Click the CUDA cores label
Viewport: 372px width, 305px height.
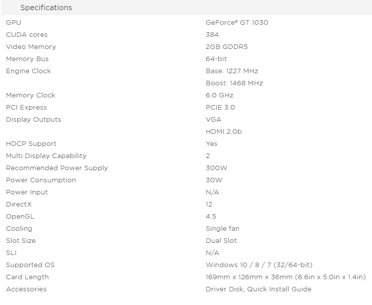tap(27, 34)
